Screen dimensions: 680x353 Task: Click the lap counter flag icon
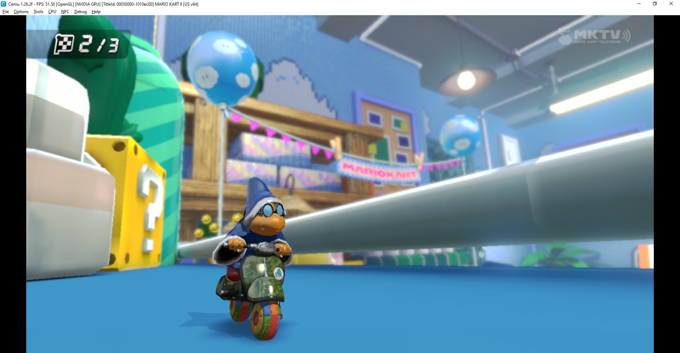pos(65,44)
